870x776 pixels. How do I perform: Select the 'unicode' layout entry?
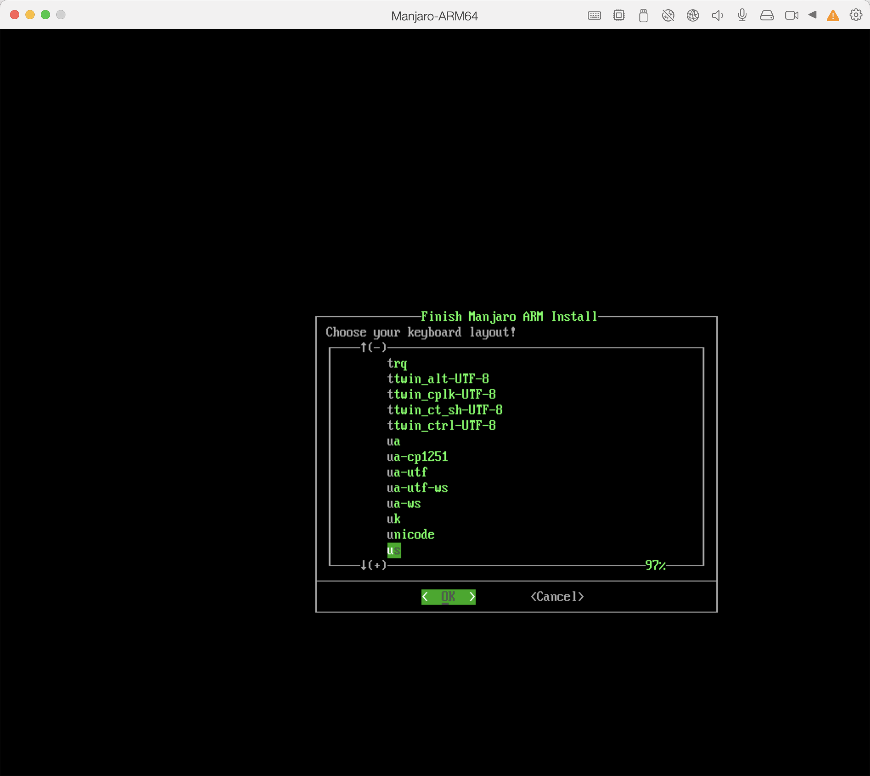[x=410, y=534]
